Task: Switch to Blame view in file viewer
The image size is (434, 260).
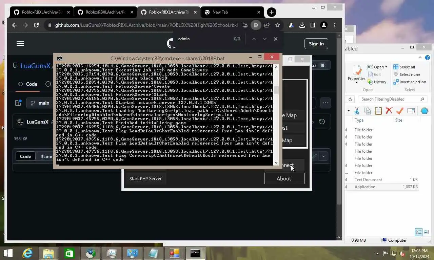Action: (46, 156)
